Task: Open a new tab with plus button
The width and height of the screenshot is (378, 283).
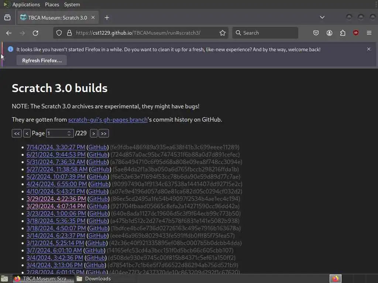Action: click(107, 18)
